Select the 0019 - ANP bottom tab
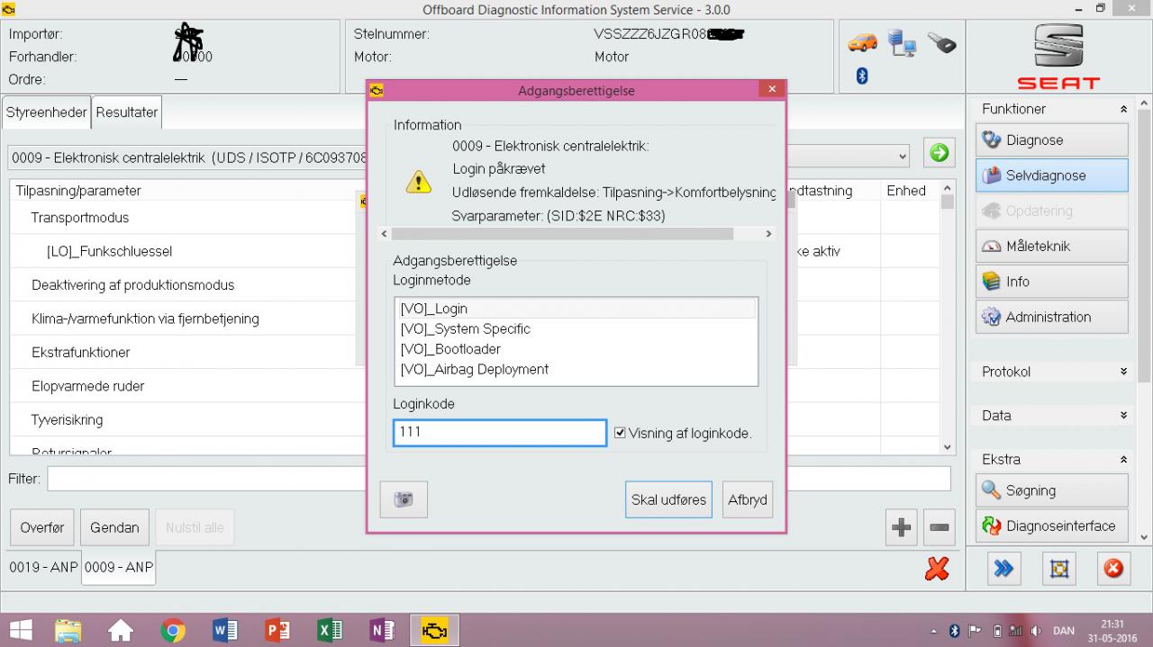 pyautogui.click(x=44, y=568)
